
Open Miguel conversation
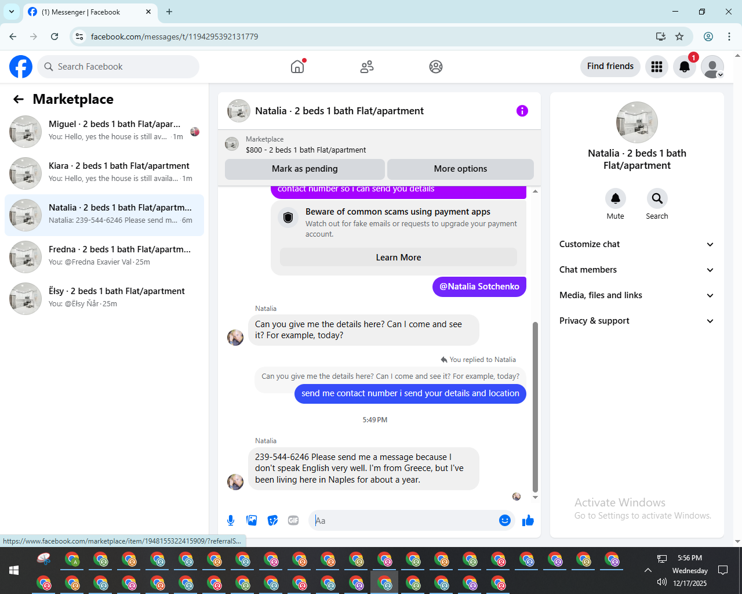click(x=104, y=132)
